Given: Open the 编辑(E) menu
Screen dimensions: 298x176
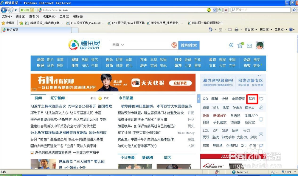Looking at the screenshot, I should (21, 16).
